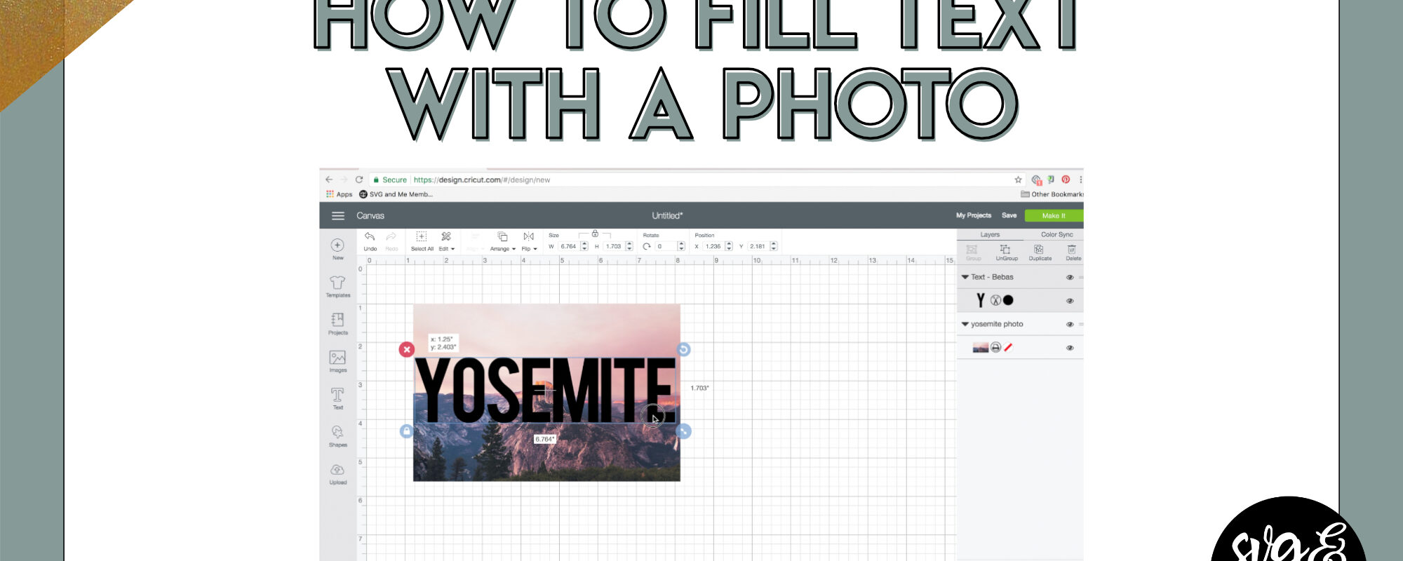Open the Arrange dropdown
1403x561 pixels.
tap(502, 241)
